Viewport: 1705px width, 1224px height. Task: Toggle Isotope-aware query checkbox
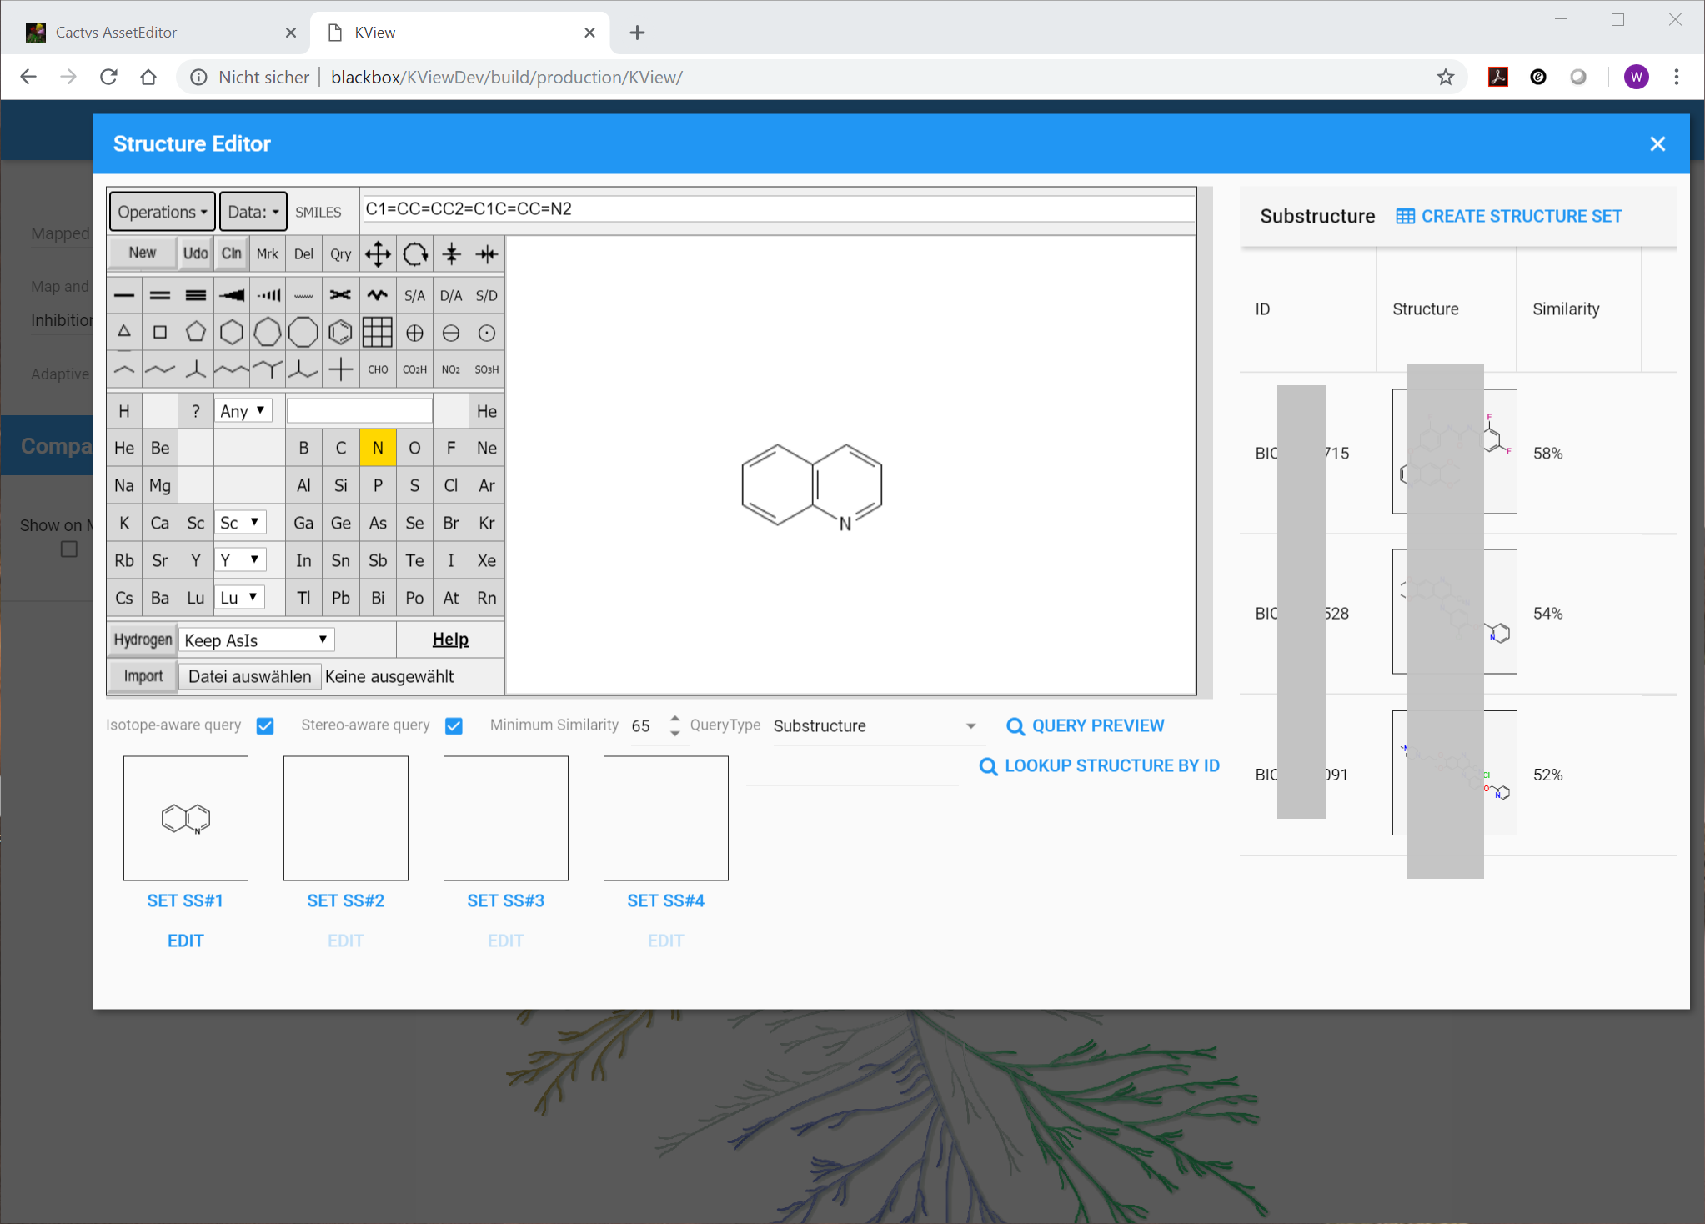[x=265, y=725]
